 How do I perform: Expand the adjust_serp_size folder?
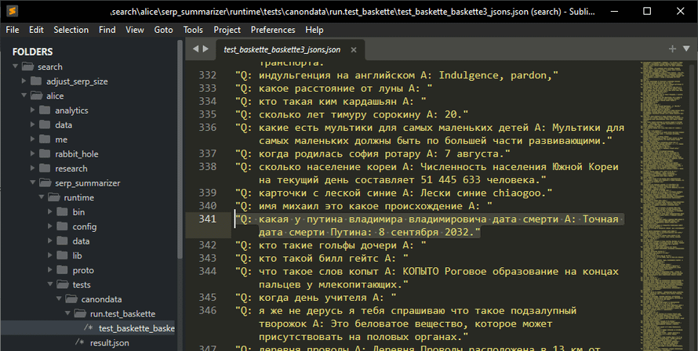tap(24, 81)
